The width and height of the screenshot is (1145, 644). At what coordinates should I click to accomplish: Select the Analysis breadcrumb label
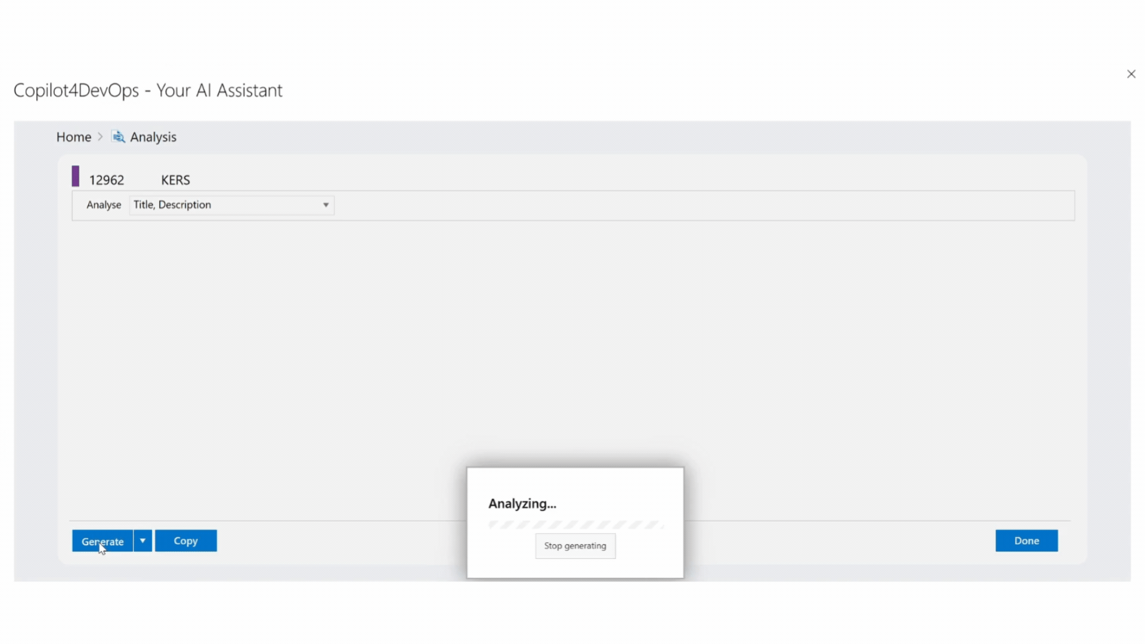(153, 137)
